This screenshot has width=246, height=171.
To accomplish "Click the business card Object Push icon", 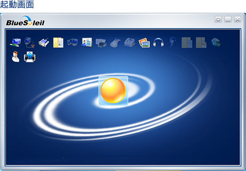I will [x=87, y=43].
